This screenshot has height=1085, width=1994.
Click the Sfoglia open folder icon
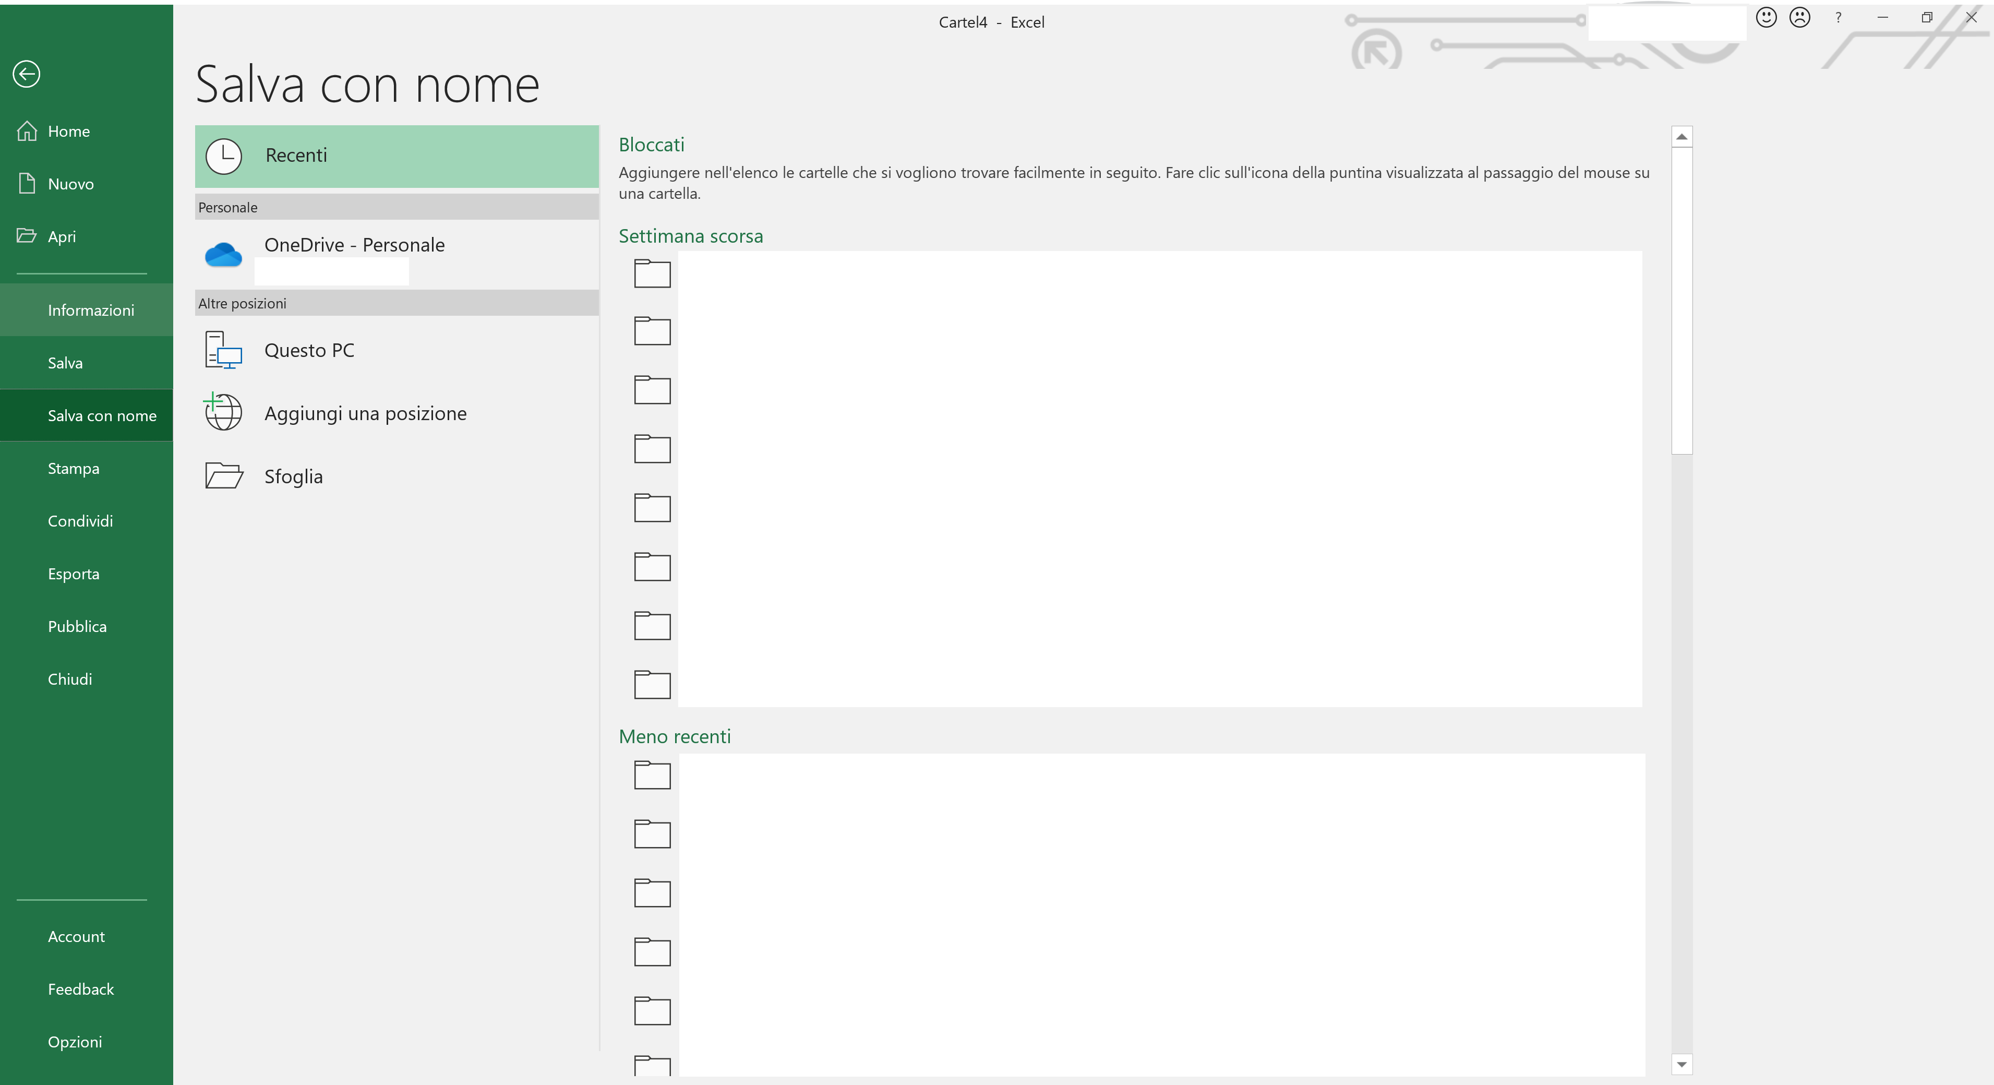pyautogui.click(x=224, y=475)
